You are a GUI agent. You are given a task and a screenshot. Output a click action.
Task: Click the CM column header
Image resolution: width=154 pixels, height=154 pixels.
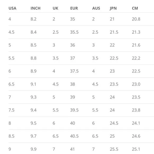(x=135, y=8)
